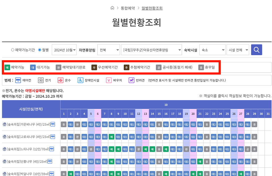Click the home icon in the breadcrumb
The image size is (272, 176).
[112, 8]
